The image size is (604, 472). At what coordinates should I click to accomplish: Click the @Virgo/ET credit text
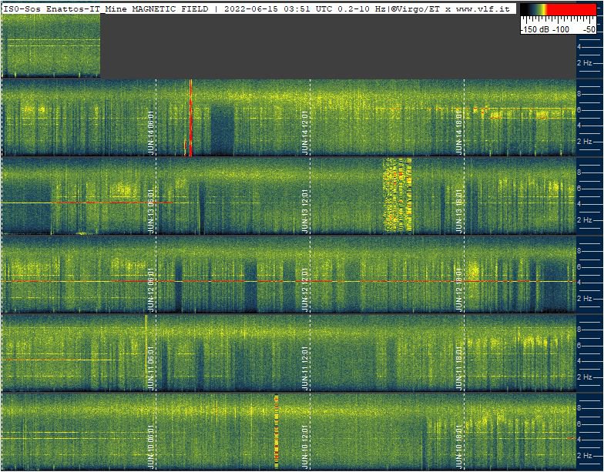(x=416, y=8)
